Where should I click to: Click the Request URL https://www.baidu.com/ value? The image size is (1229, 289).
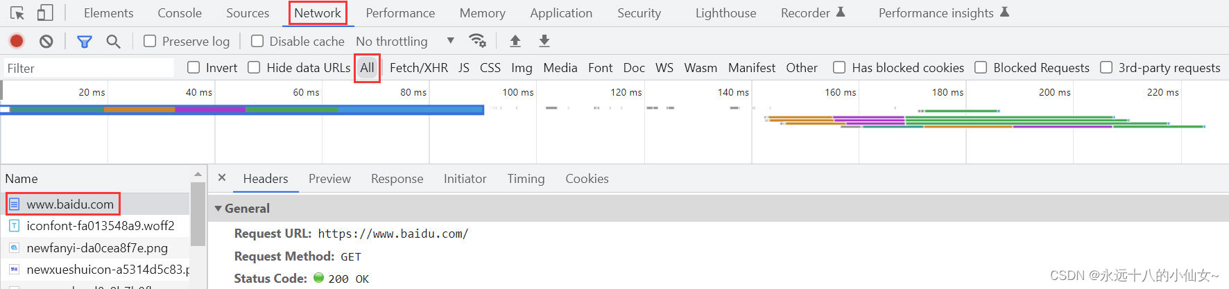point(393,234)
